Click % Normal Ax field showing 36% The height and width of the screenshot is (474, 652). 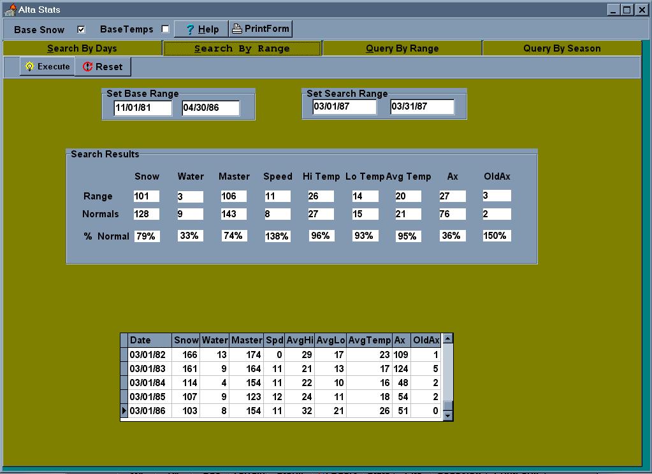click(453, 236)
